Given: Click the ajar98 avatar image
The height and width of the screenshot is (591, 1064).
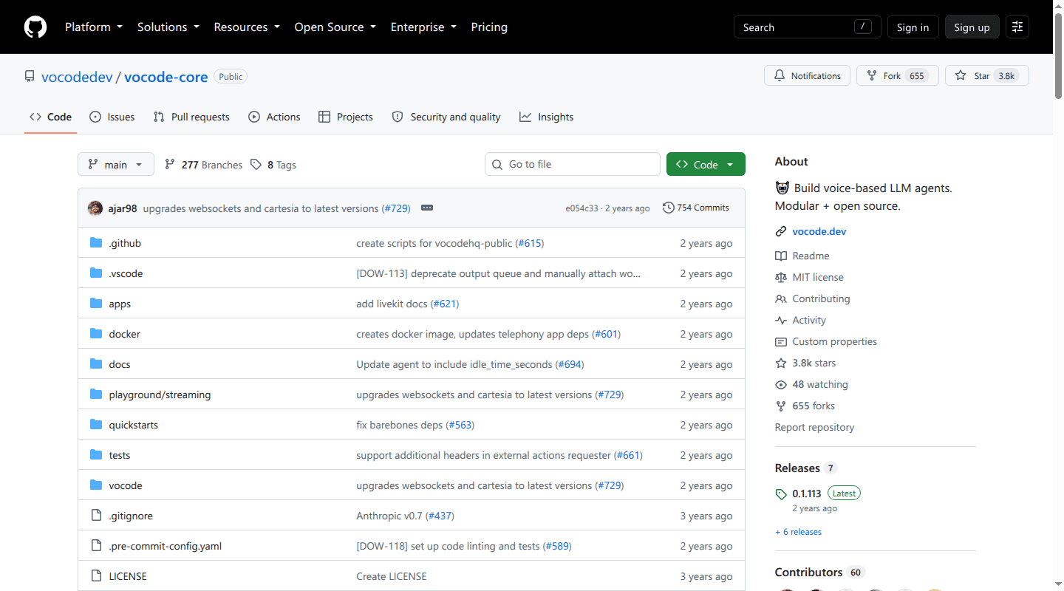Looking at the screenshot, I should pos(95,208).
